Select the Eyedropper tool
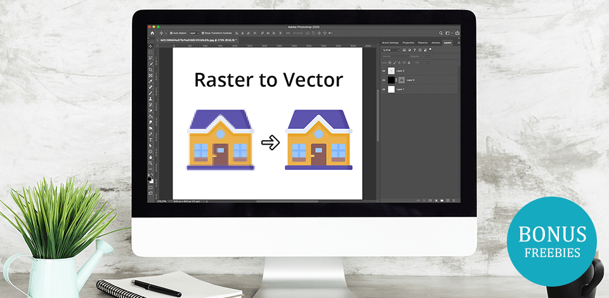Image resolution: width=609 pixels, height=298 pixels. [151, 82]
